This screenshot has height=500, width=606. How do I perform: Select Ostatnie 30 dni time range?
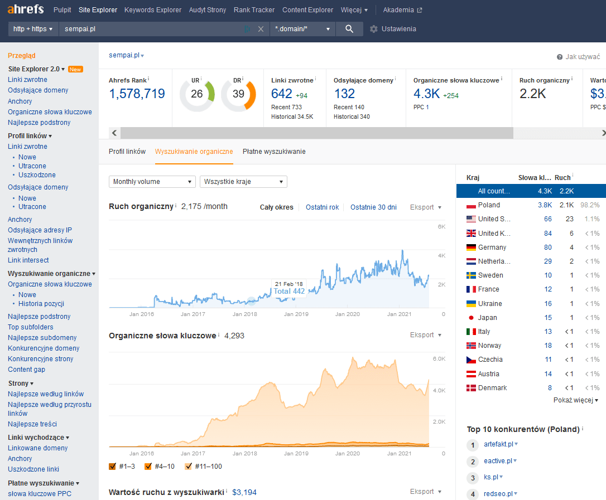(373, 207)
